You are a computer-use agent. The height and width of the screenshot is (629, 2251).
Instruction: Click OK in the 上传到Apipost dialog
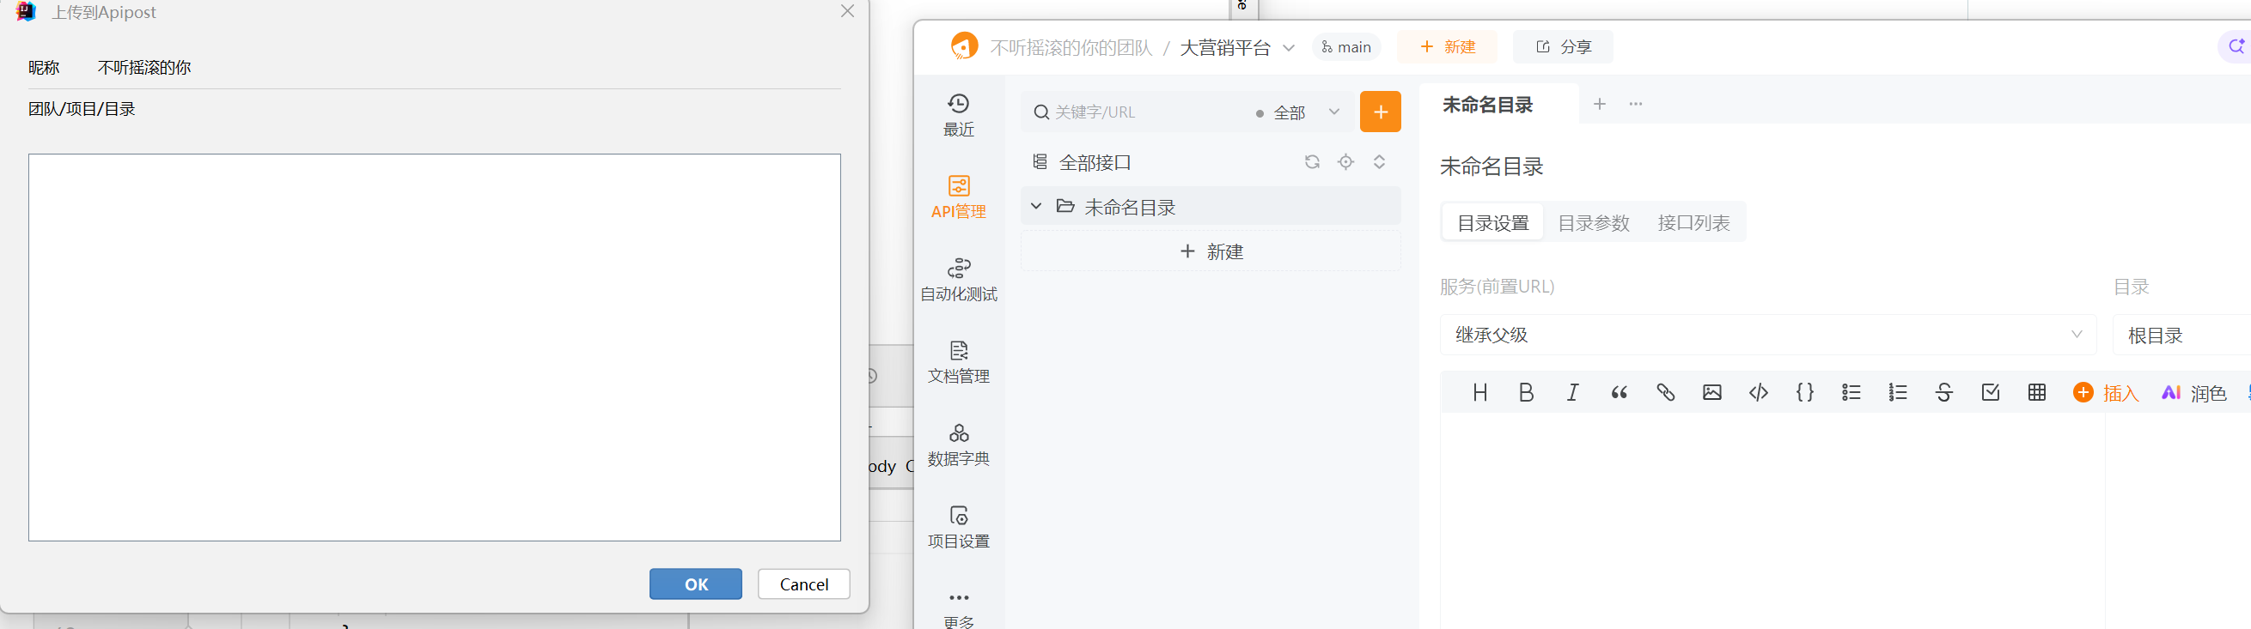click(696, 584)
